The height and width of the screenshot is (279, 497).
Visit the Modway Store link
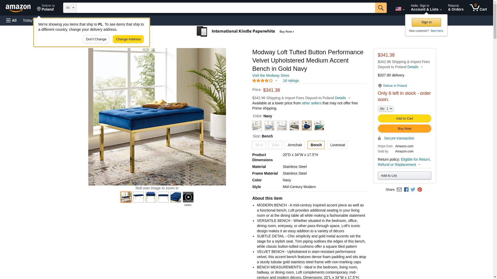tap(271, 75)
